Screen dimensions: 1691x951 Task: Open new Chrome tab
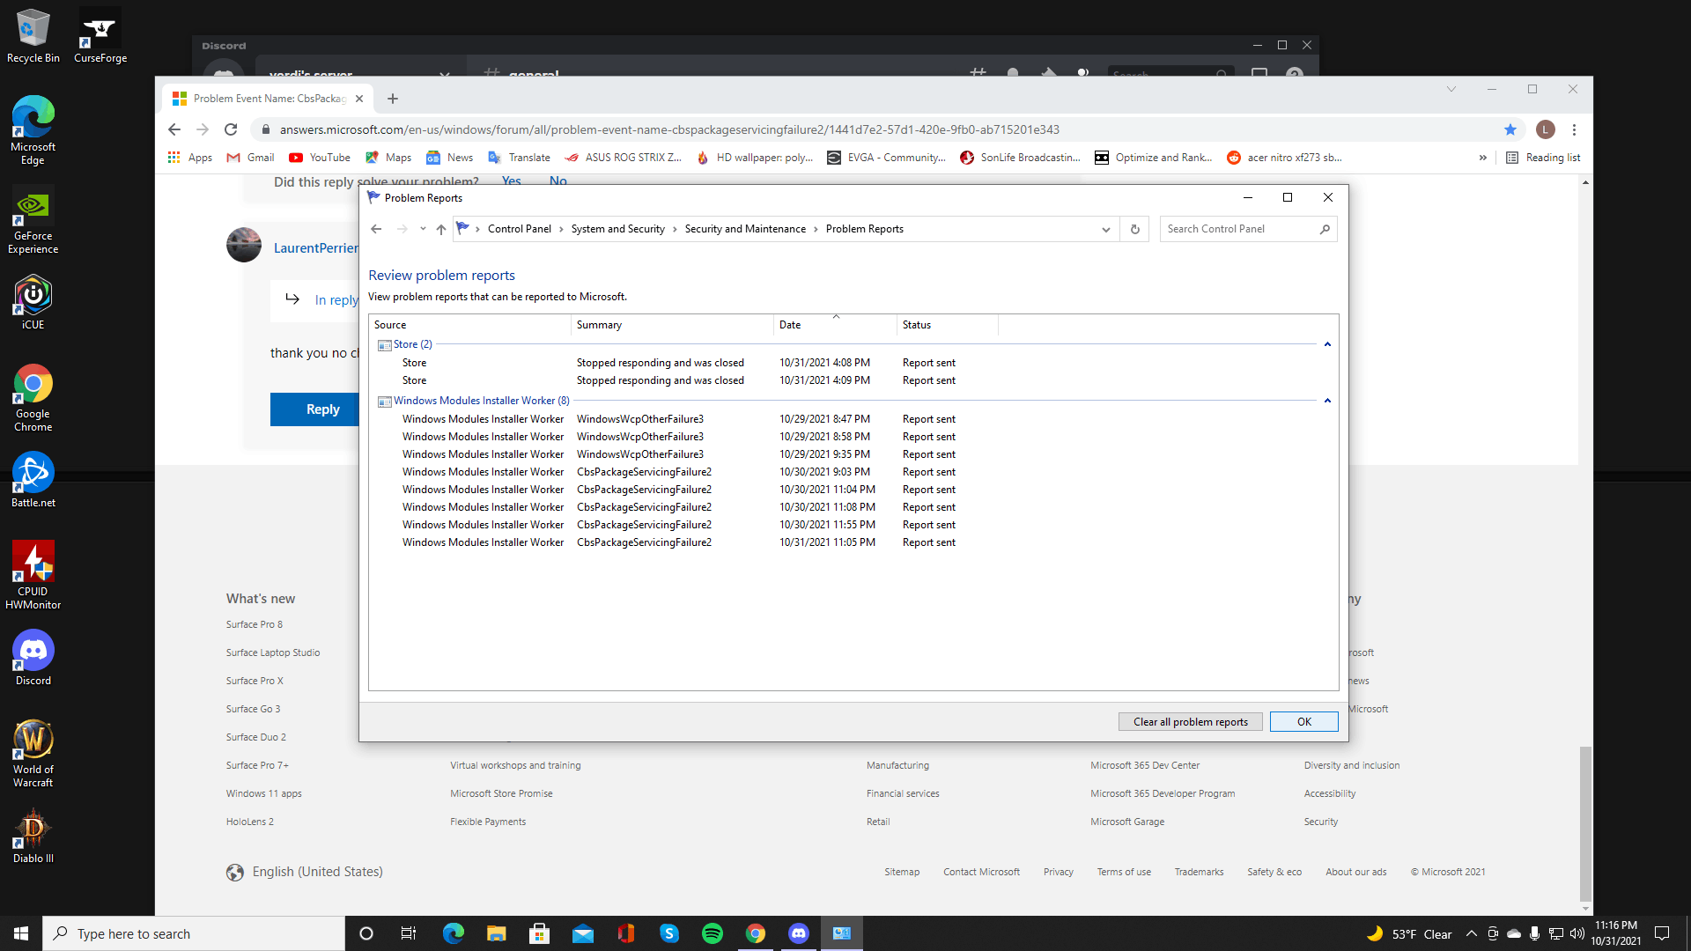(x=393, y=99)
